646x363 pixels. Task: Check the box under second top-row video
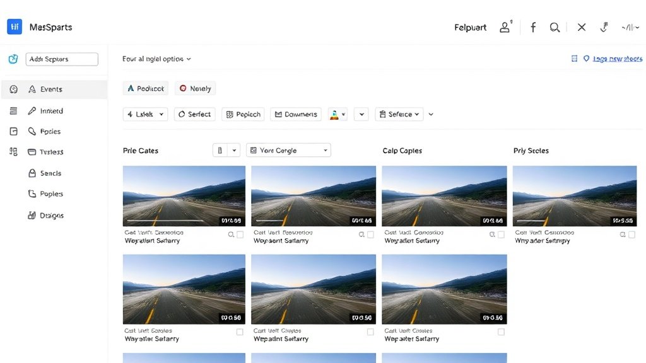[370, 234]
